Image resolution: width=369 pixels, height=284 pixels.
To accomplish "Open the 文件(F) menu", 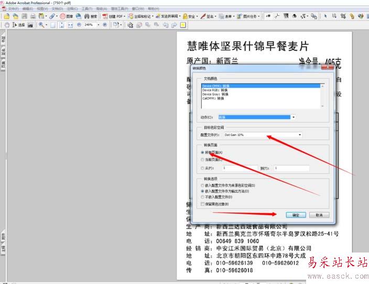I will [x=13, y=9].
